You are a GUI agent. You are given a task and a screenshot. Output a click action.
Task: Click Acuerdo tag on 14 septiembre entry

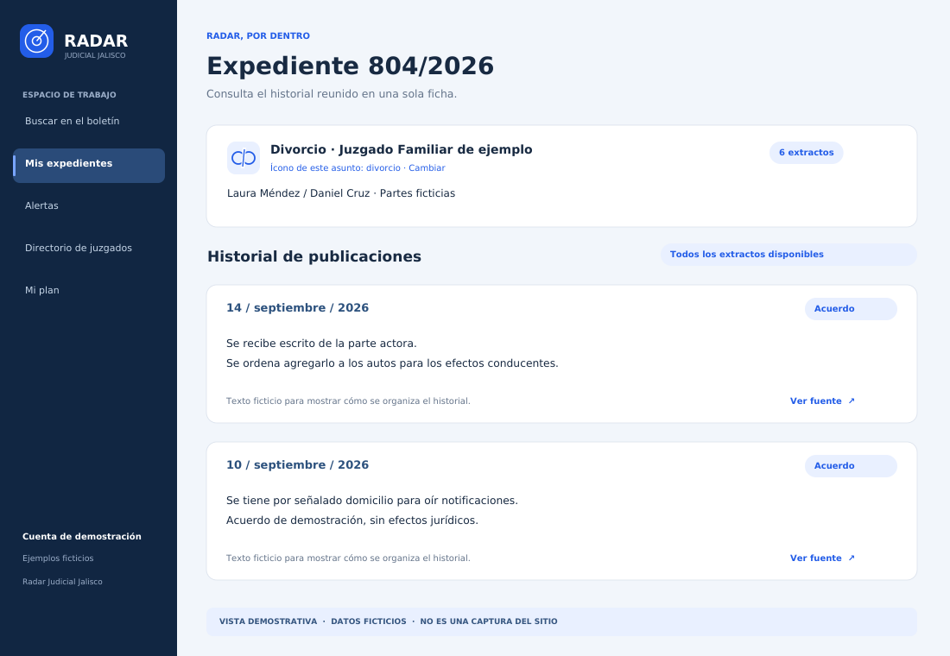click(x=851, y=309)
